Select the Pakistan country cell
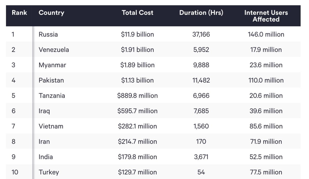 [51, 80]
